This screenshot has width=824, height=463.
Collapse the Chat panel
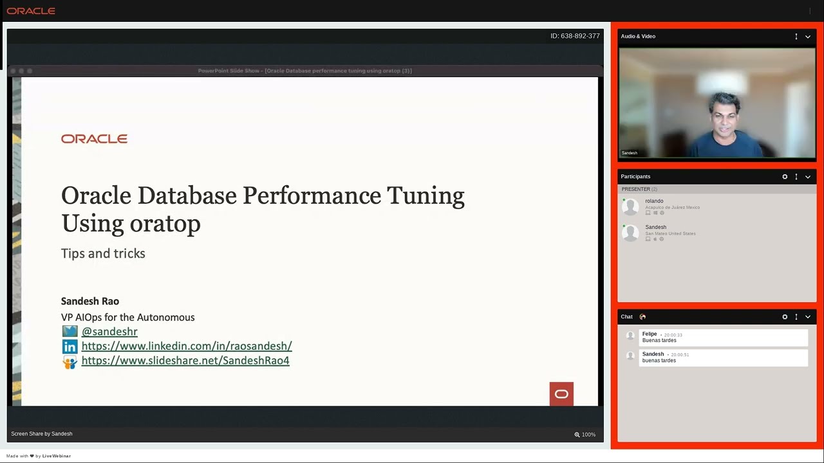[808, 317]
